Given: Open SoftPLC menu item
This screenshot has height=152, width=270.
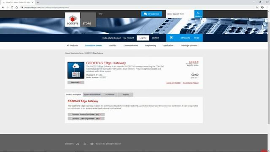Looking at the screenshot, I should (x=113, y=46).
